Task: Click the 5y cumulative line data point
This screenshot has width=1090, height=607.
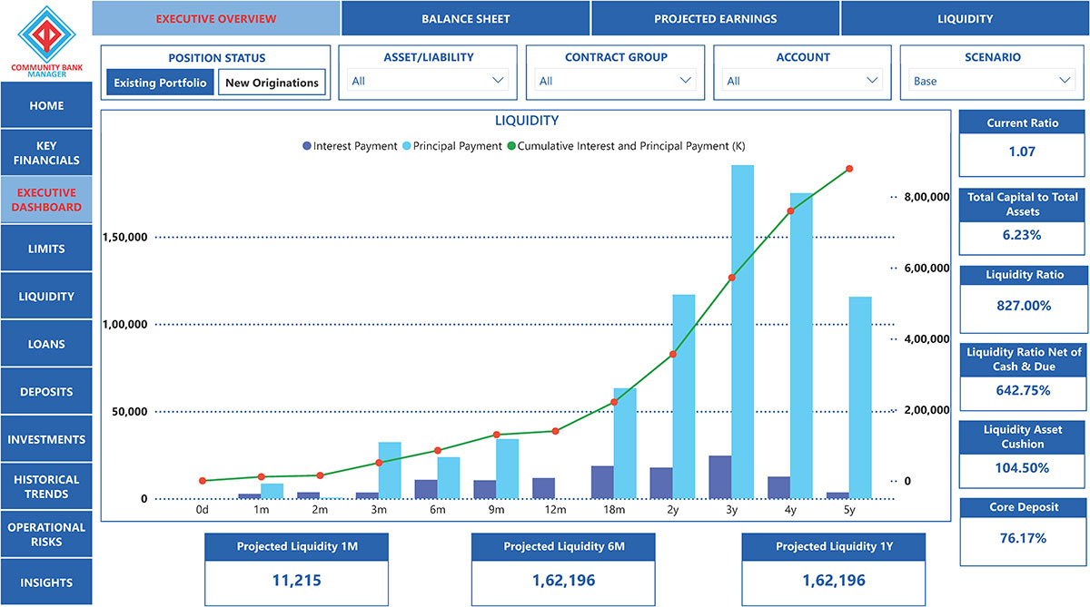Action: [849, 169]
